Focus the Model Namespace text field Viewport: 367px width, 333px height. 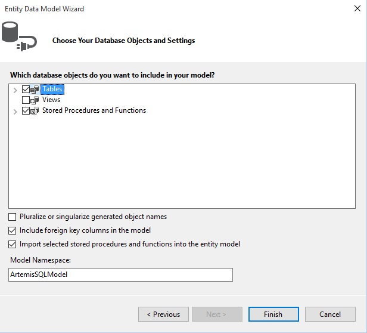[x=120, y=275]
